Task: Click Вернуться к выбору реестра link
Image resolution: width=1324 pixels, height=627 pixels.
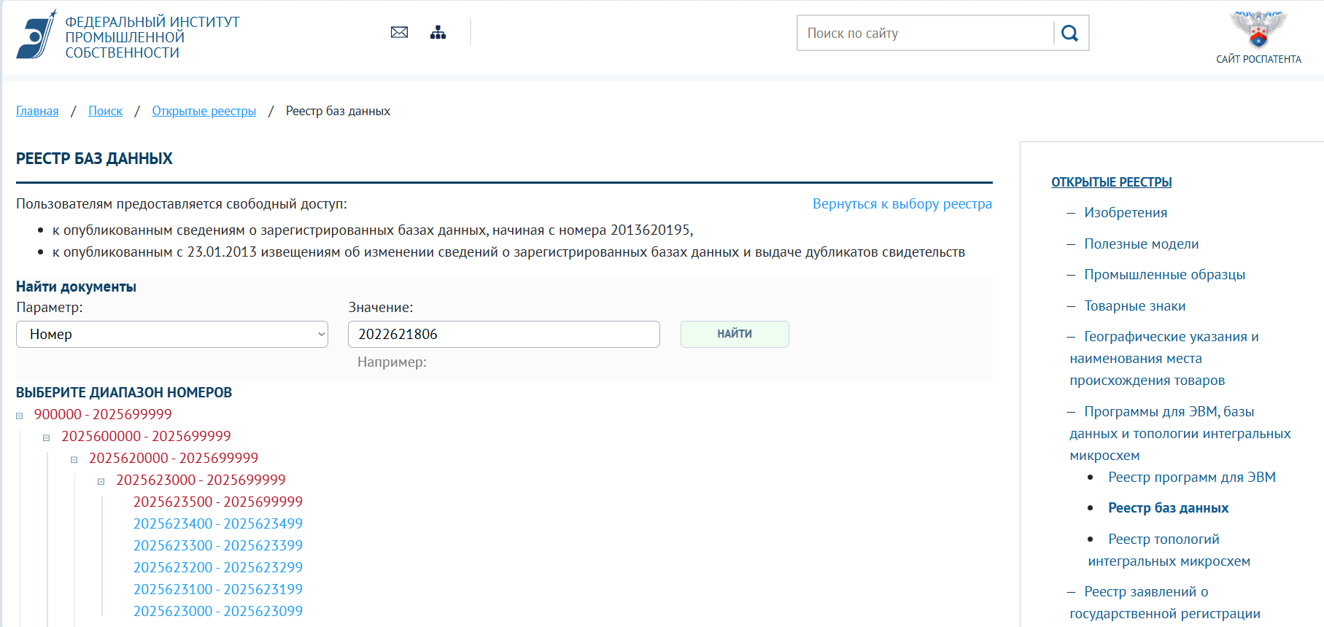Action: tap(902, 204)
